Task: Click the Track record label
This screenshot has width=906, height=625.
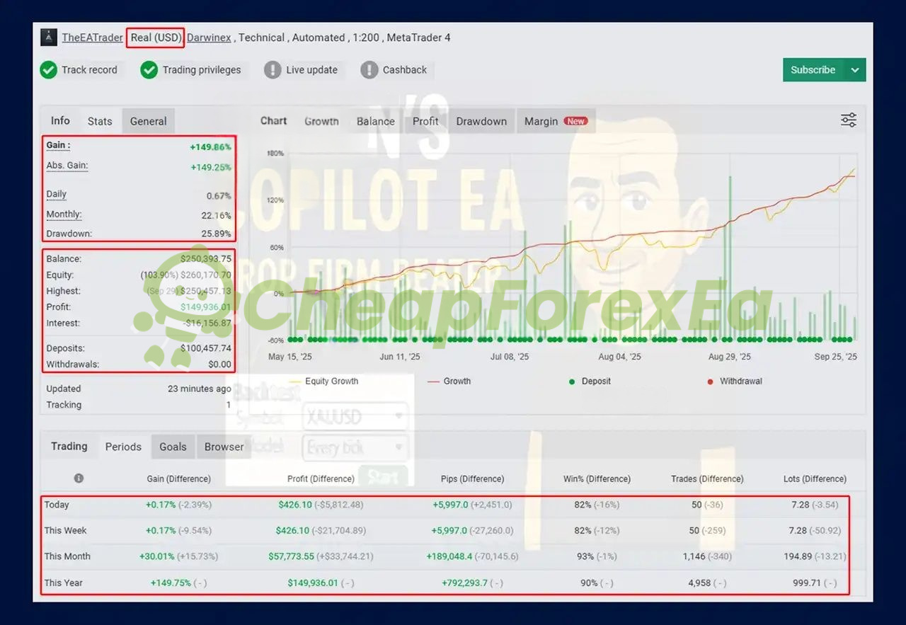Action: coord(89,69)
